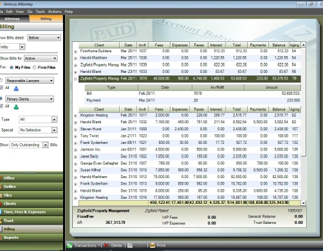Expand the FirstHome Builders invoice row
Screen dimensions: 323x251
(75, 52)
